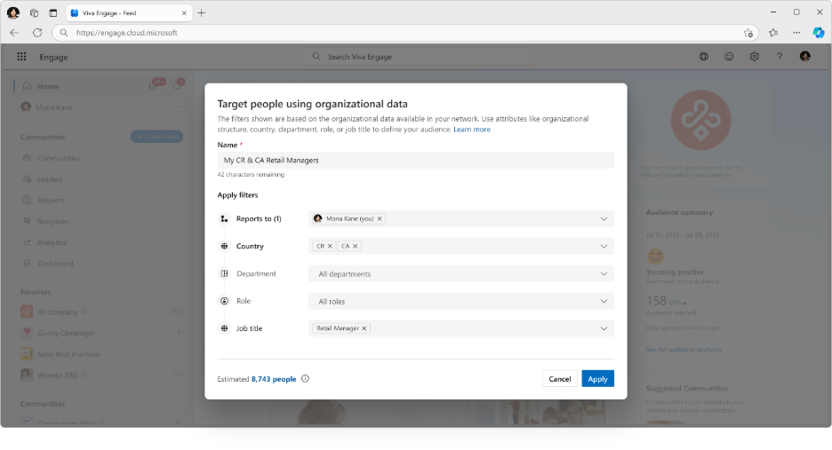Viewport: 832px width, 450px height.
Task: Expand the Reports to dropdown
Action: coord(604,218)
